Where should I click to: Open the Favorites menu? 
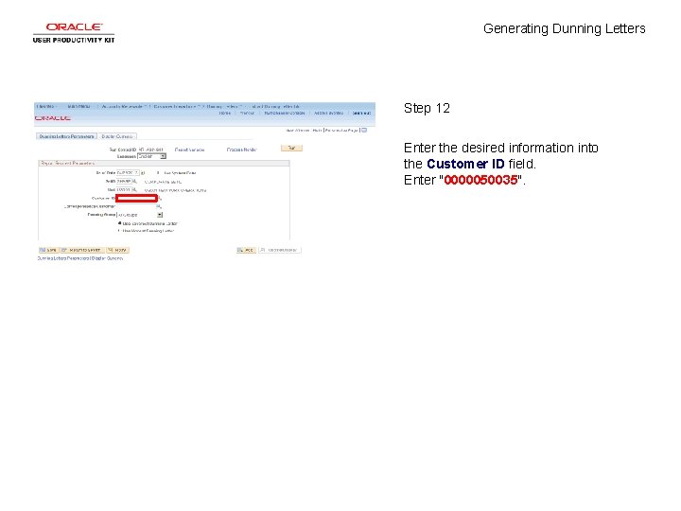[x=46, y=106]
